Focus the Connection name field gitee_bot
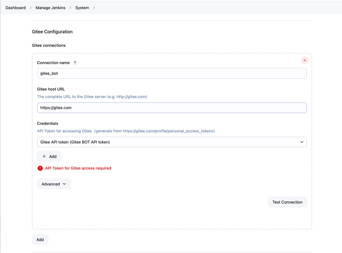 pos(172,73)
